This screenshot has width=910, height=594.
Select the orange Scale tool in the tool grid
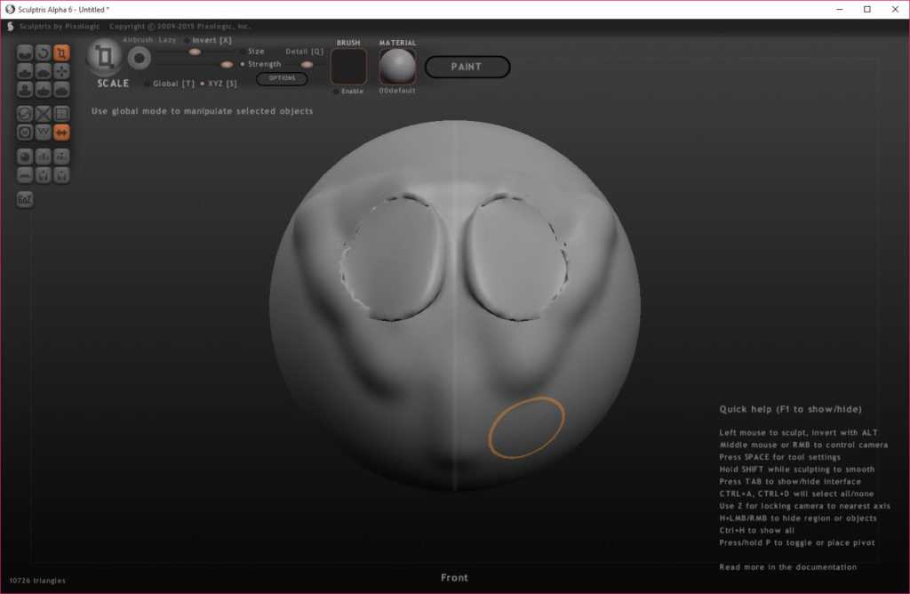[x=61, y=52]
